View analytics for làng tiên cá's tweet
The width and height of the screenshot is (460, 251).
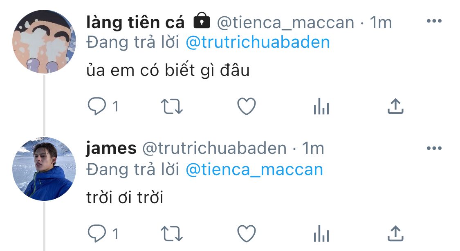coord(321,108)
